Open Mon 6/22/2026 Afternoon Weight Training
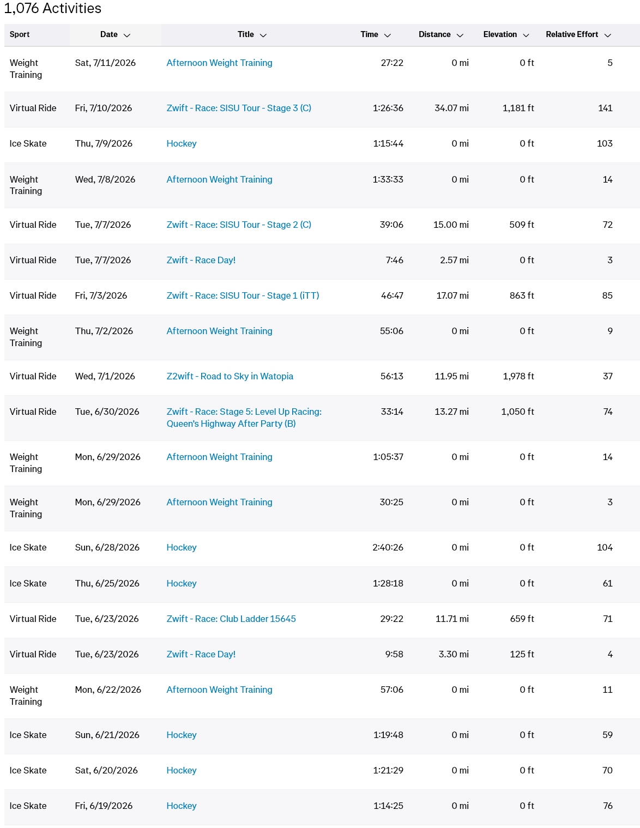Image resolution: width=640 pixels, height=828 pixels. (x=219, y=690)
